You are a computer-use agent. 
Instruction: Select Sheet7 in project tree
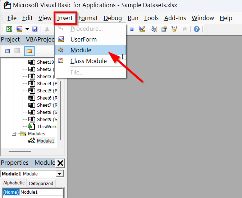(47, 105)
